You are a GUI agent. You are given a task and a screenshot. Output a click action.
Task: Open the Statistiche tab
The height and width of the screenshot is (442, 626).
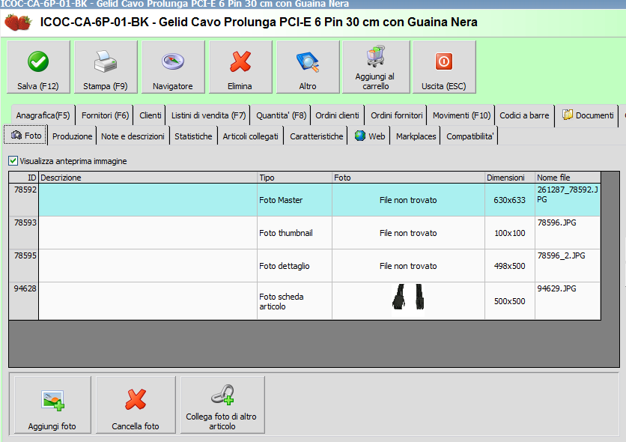tap(193, 136)
